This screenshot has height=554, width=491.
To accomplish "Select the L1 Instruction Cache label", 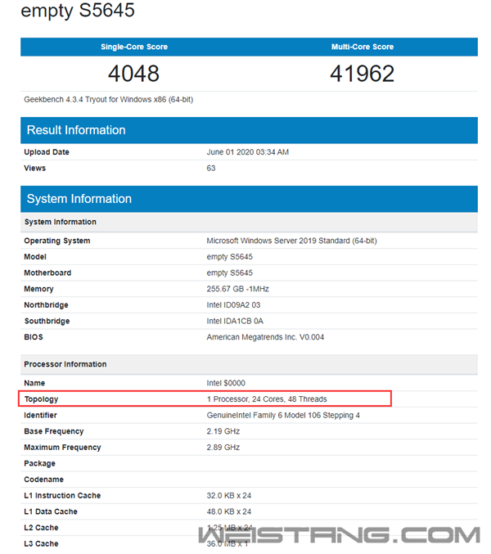I will click(62, 496).
